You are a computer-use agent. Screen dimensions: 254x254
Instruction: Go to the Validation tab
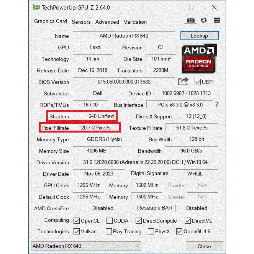135,22
